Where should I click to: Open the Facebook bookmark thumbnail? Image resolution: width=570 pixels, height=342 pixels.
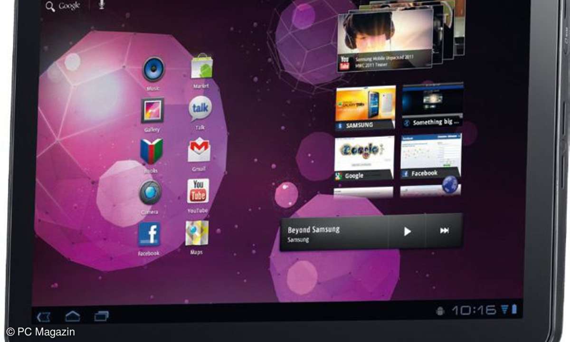click(431, 156)
